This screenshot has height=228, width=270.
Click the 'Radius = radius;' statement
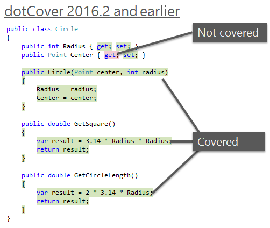[x=67, y=89]
